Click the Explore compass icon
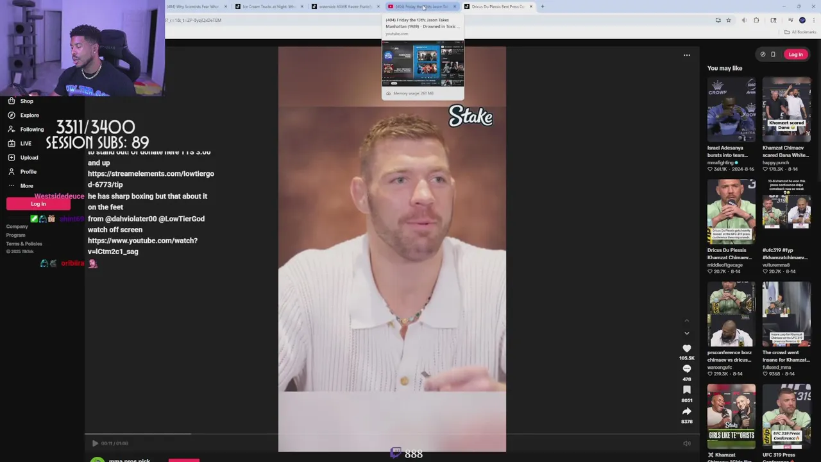Screen dimensions: 821x462 [x=12, y=116]
